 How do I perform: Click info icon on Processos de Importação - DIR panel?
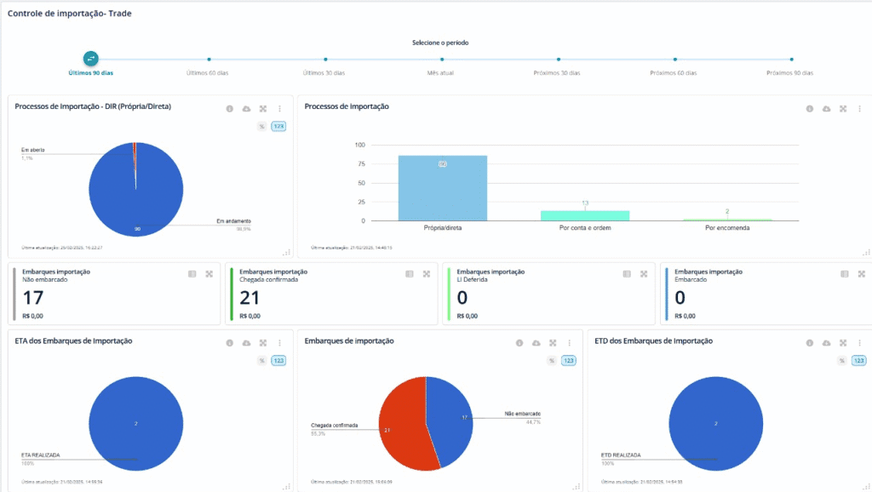point(229,109)
